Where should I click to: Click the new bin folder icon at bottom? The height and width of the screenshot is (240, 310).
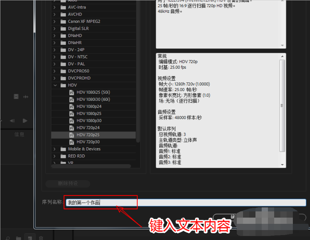coord(18,238)
